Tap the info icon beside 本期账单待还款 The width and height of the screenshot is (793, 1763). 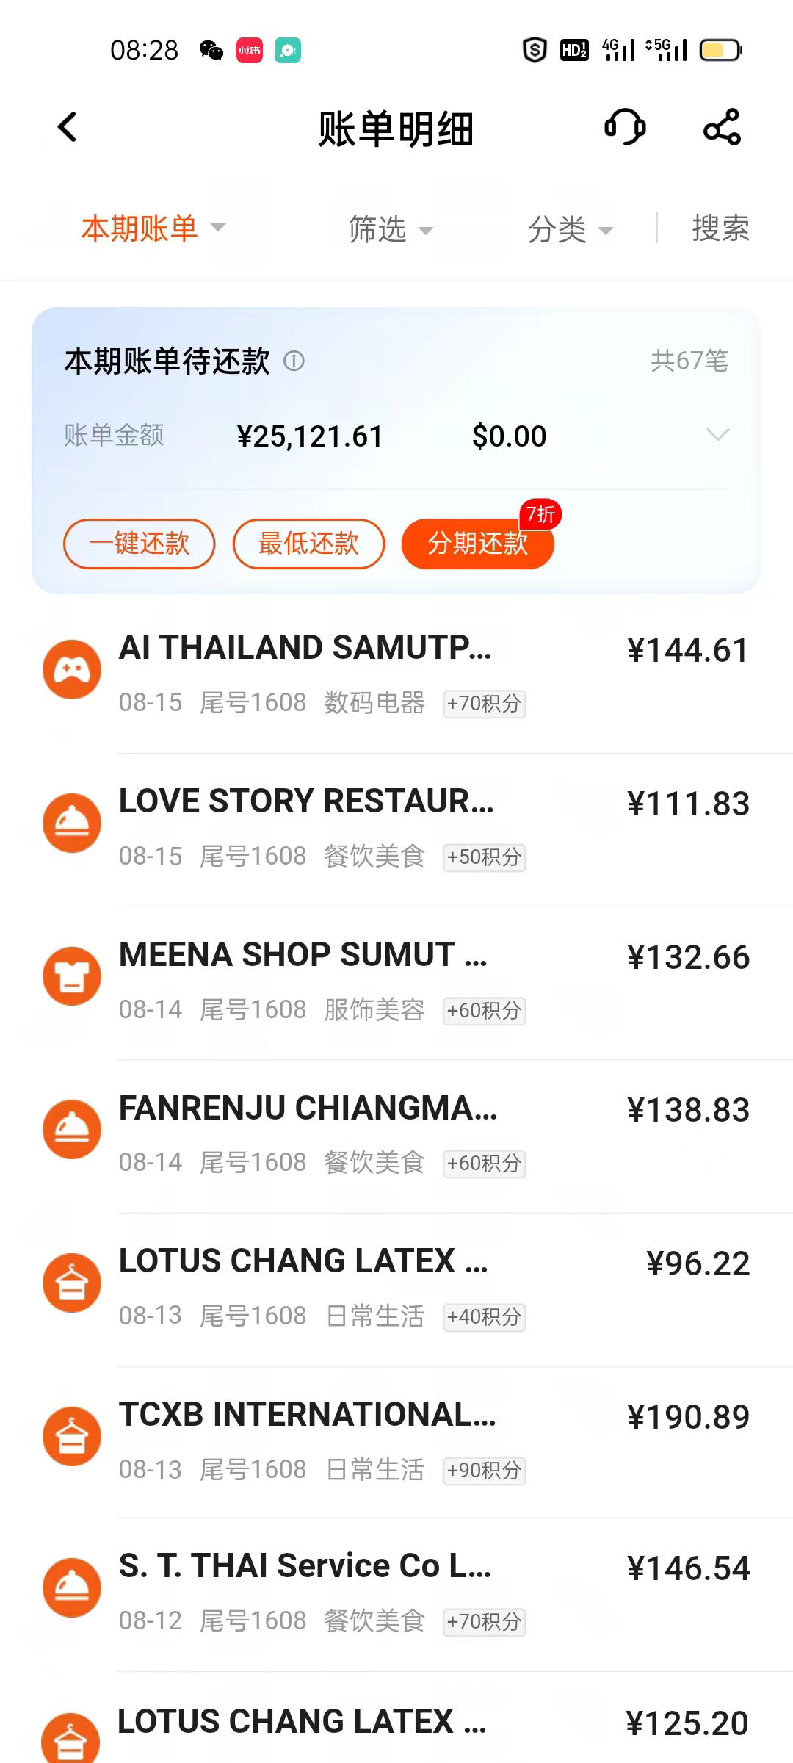pyautogui.click(x=294, y=361)
